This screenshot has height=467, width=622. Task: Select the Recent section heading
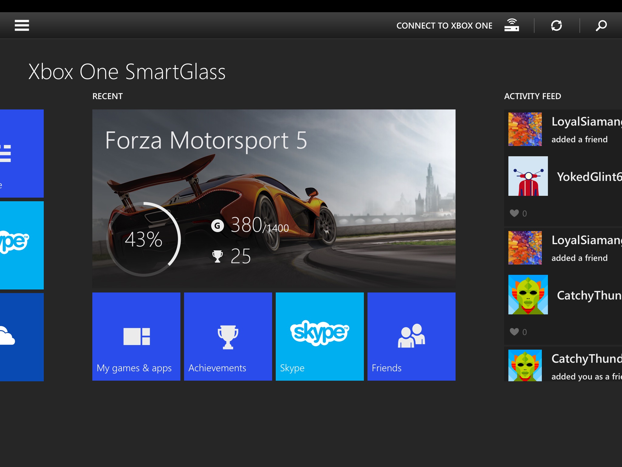[x=108, y=96]
